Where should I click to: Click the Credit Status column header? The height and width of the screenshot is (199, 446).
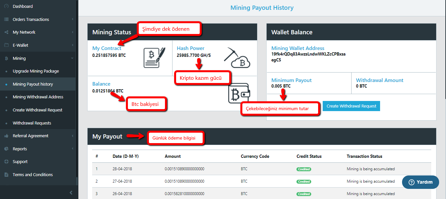coord(309,157)
